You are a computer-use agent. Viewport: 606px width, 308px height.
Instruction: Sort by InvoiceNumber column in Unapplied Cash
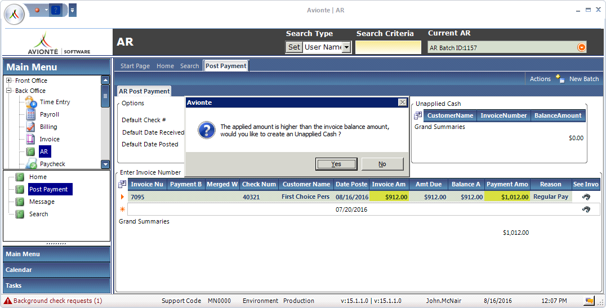[x=503, y=115]
